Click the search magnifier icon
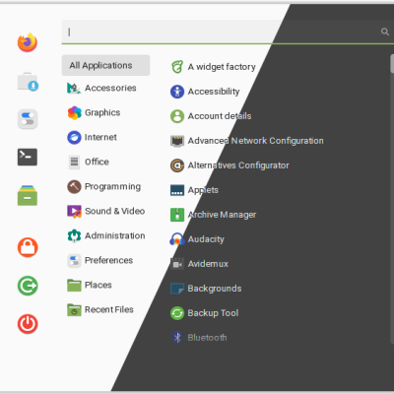Screen dimensions: 394x394 point(385,32)
